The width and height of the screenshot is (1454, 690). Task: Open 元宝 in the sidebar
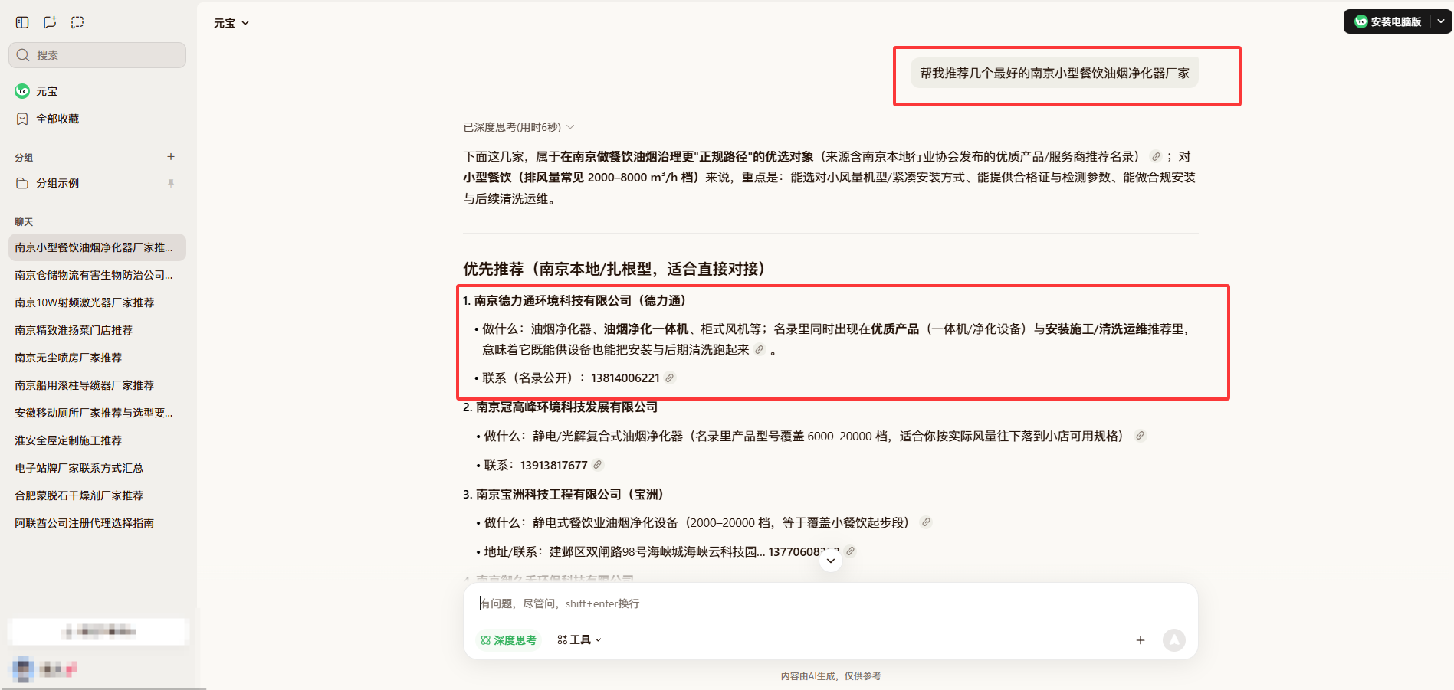pos(97,91)
